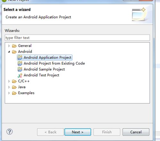
Task: Click the Java folder icon
Action: pos(14,87)
